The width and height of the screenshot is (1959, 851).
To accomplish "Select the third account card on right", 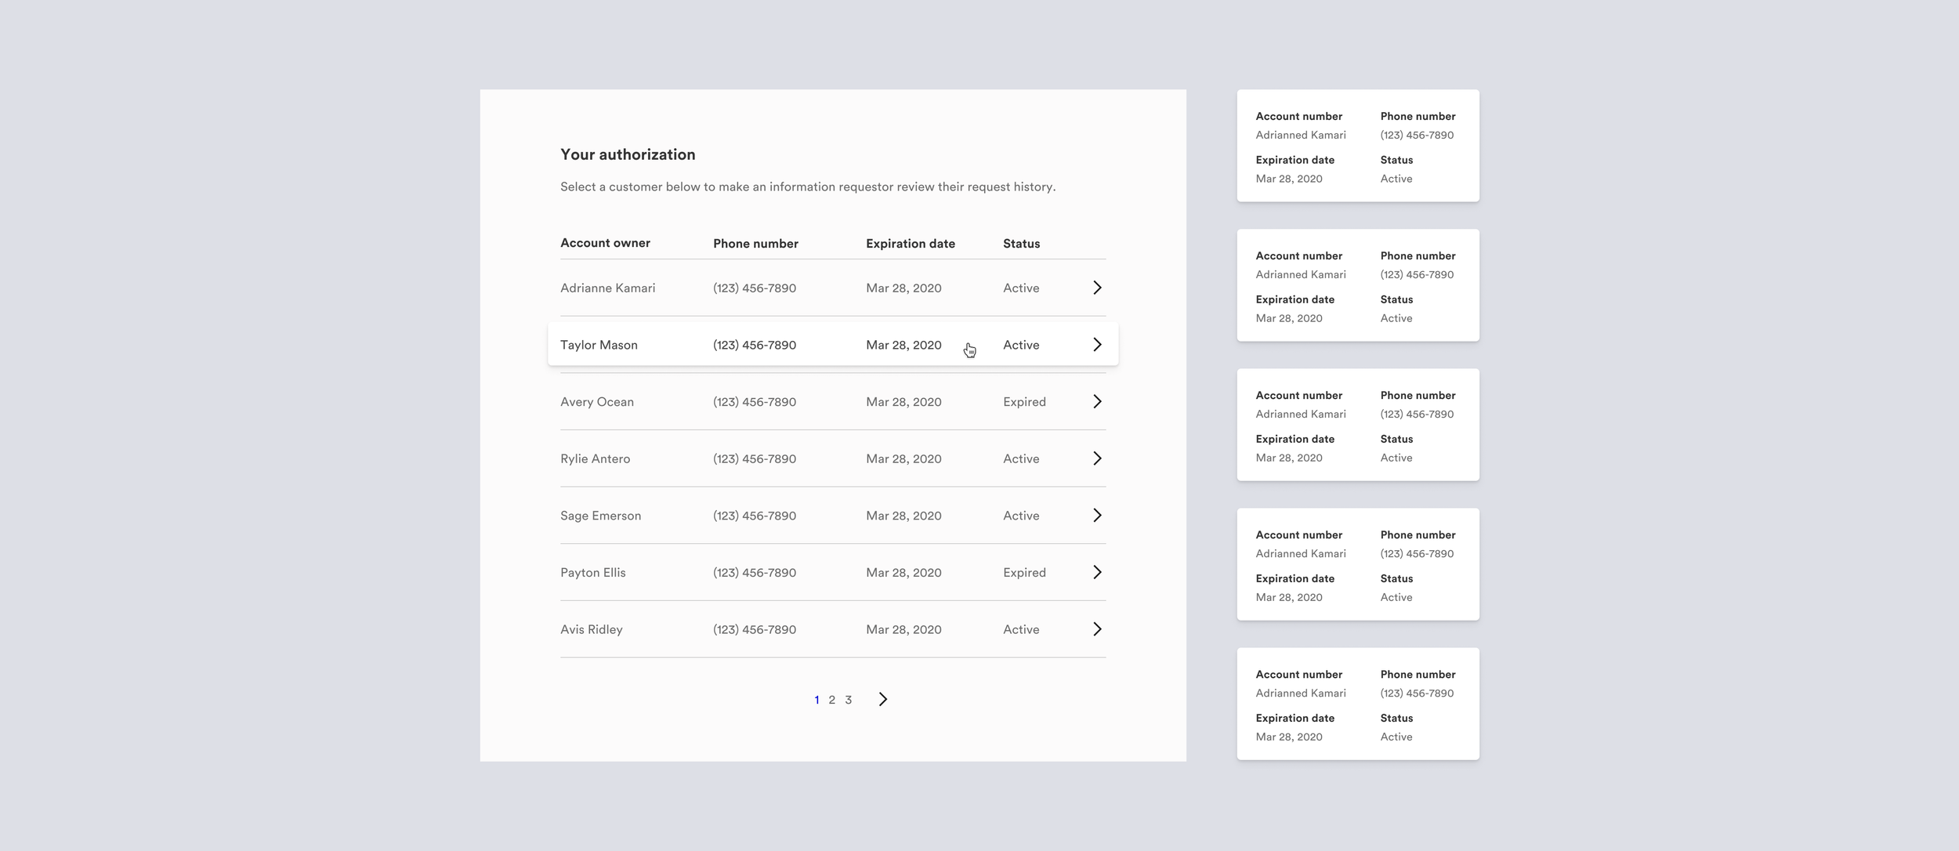I will pyautogui.click(x=1357, y=425).
